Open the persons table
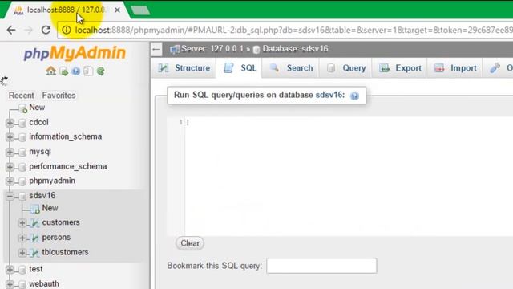The width and height of the screenshot is (513, 289). tap(56, 238)
